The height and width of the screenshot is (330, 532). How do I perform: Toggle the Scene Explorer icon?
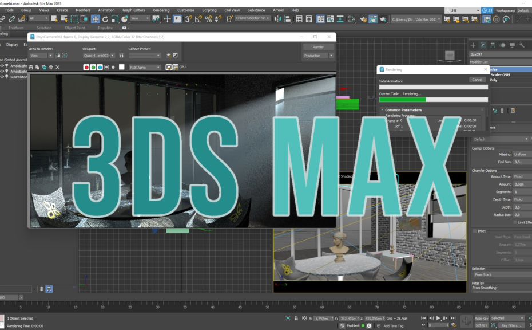299,19
